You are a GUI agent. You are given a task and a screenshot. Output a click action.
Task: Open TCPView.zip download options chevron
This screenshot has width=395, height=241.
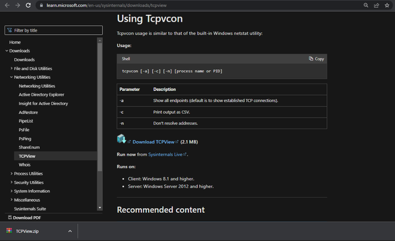(x=70, y=231)
